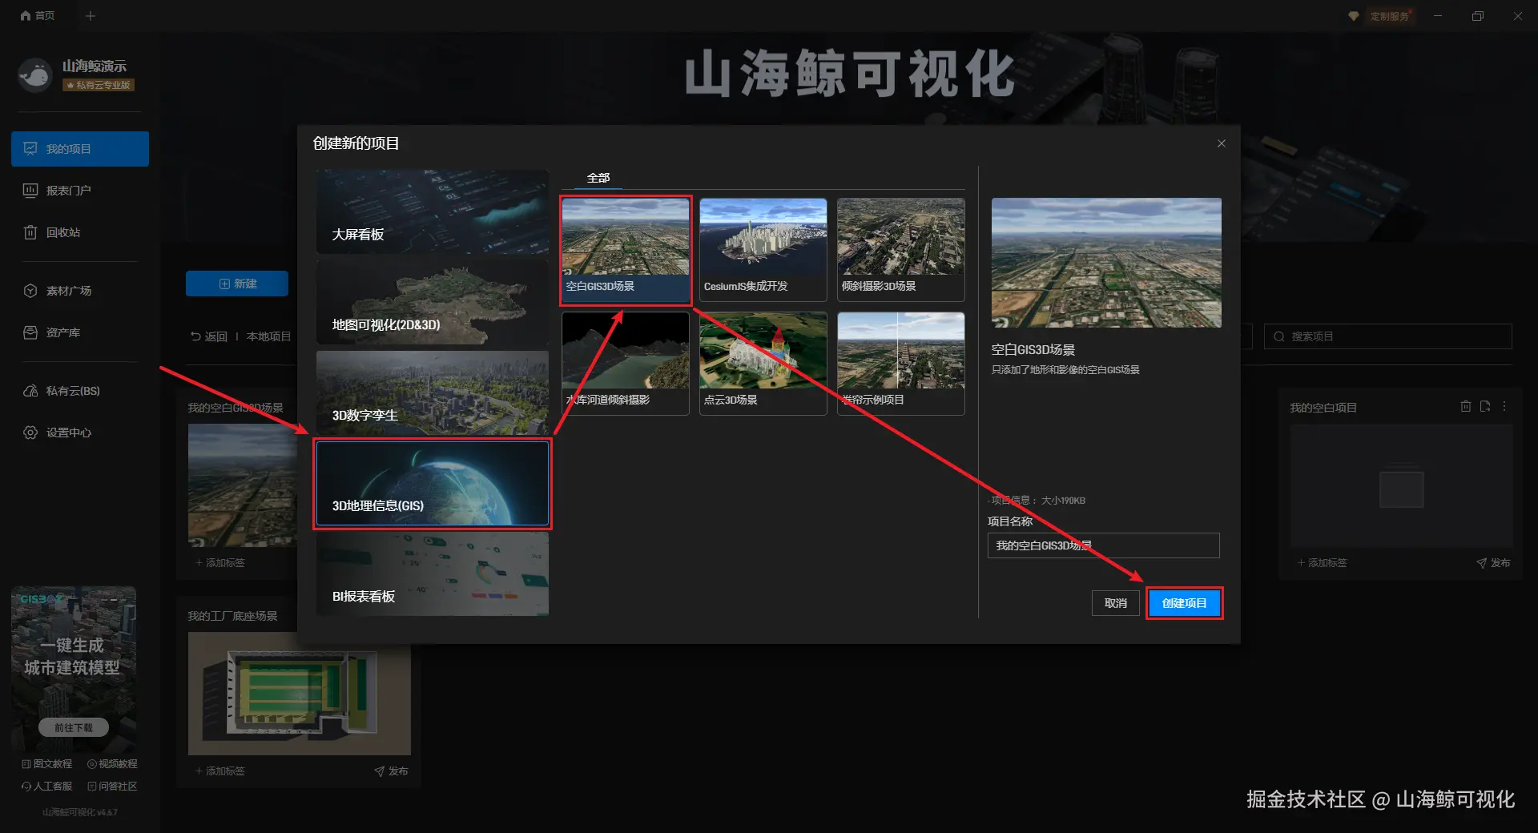The width and height of the screenshot is (1538, 833).
Task: Choose the 地图可视化(2D&3D) category
Action: coord(433,303)
